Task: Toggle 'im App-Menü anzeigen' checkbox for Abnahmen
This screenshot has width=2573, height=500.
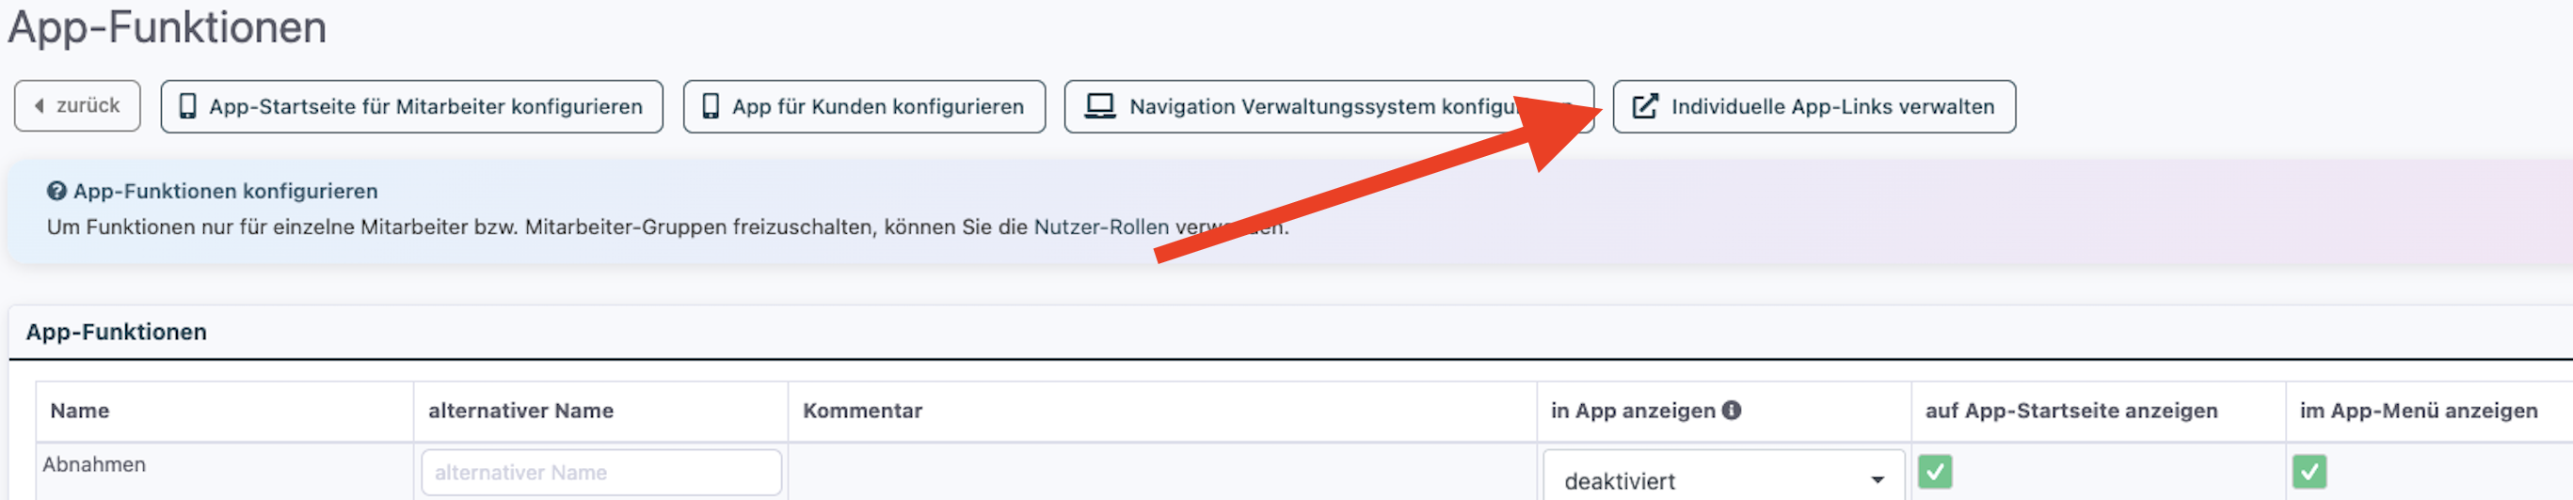Action: point(2309,471)
